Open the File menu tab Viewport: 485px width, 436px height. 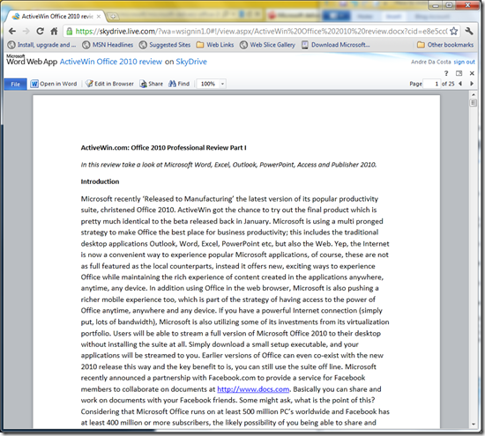click(x=16, y=84)
